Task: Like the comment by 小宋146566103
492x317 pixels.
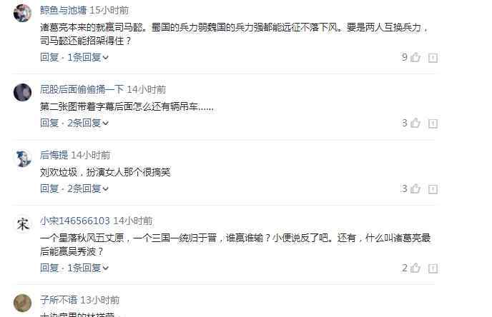Action: pyautogui.click(x=415, y=268)
